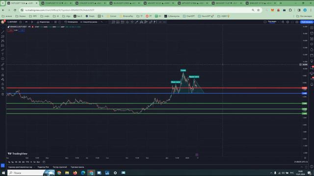This screenshot has height=176, width=314.
Task: Click the plus button on price scale crosshair
Action: (300, 65)
